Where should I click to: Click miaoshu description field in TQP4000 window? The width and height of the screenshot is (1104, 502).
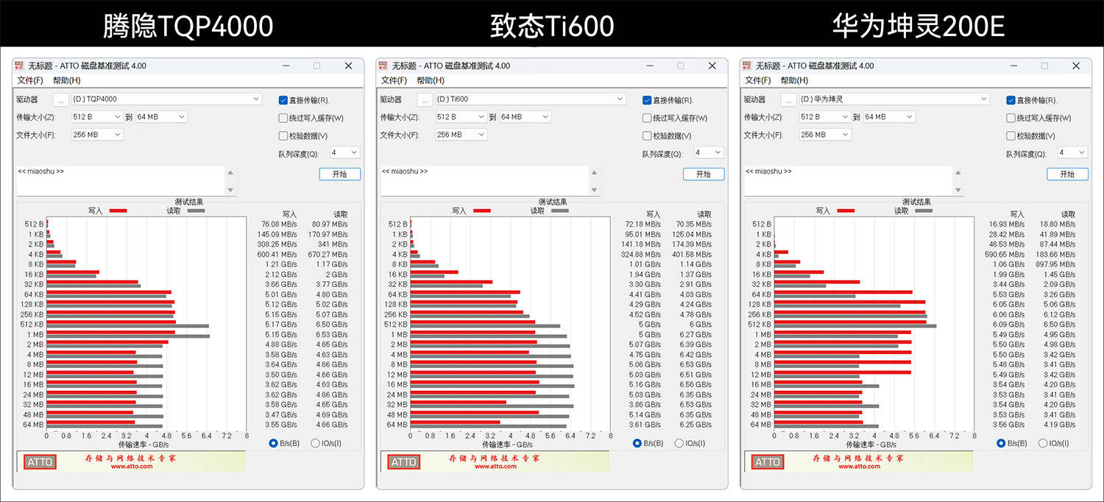tap(121, 181)
